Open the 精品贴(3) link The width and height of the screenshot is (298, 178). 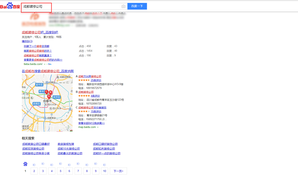(27, 41)
